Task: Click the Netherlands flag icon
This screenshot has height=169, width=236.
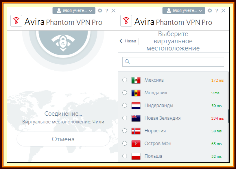Action: (136, 106)
